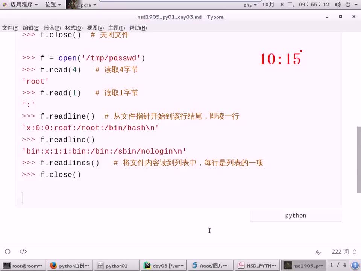Maximize the Typora window
The width and height of the screenshot is (361, 271).
pos(341,17)
